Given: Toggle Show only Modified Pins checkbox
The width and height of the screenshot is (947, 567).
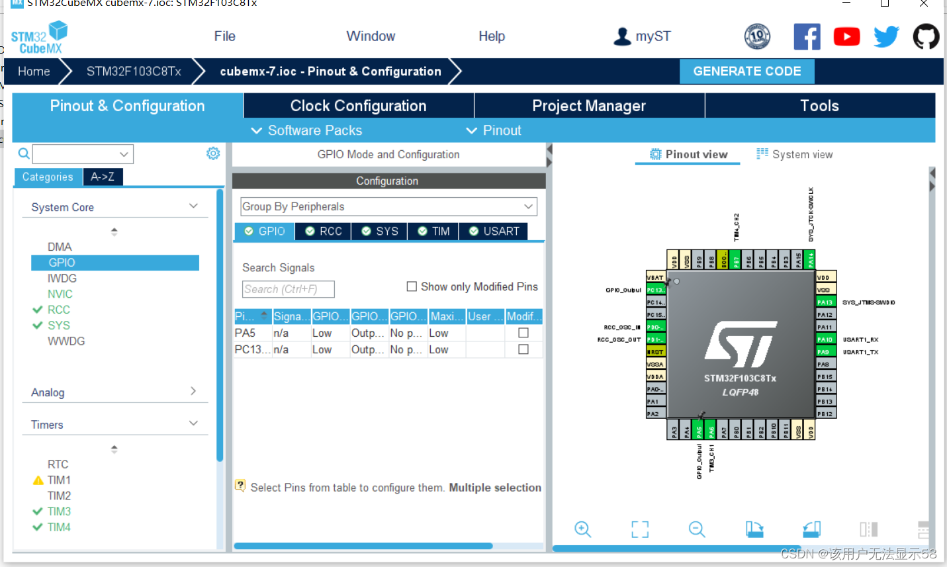Looking at the screenshot, I should point(412,286).
